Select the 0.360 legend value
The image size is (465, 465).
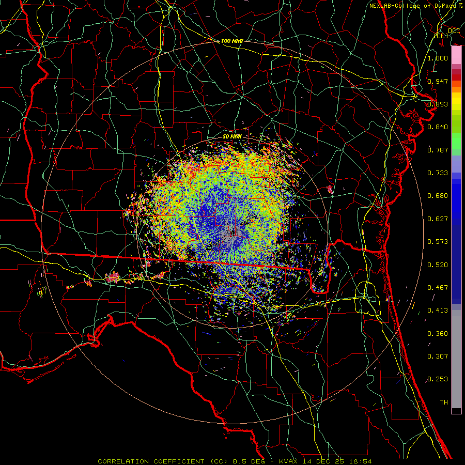(438, 334)
